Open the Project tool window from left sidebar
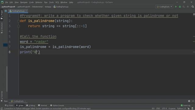195x110 pixels. [2, 15]
